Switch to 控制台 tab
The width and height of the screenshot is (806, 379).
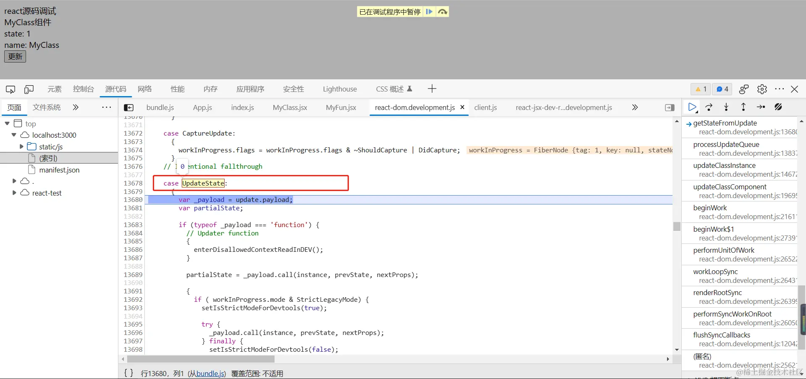tap(84, 89)
